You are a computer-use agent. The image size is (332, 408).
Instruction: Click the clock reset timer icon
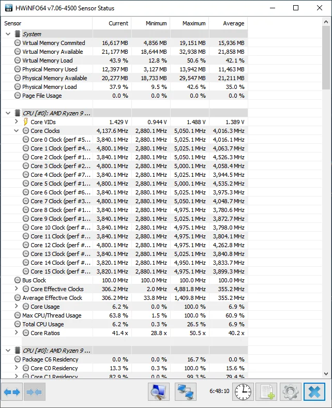(243, 391)
